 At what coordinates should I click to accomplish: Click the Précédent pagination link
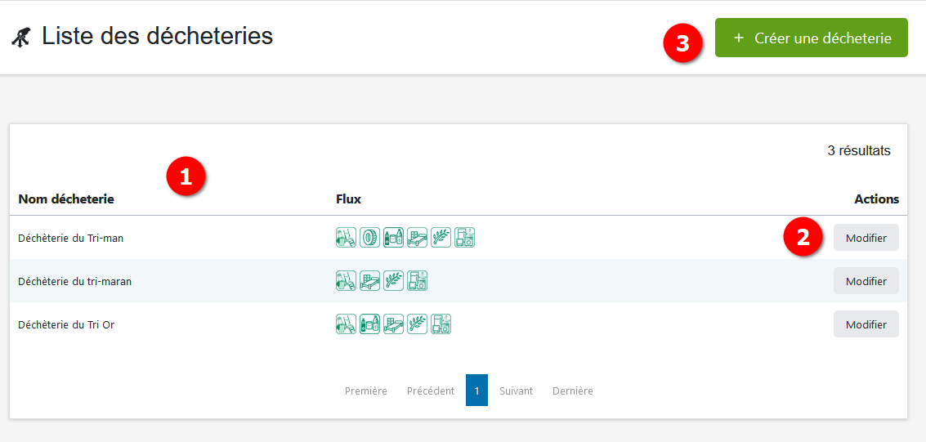[x=430, y=391]
